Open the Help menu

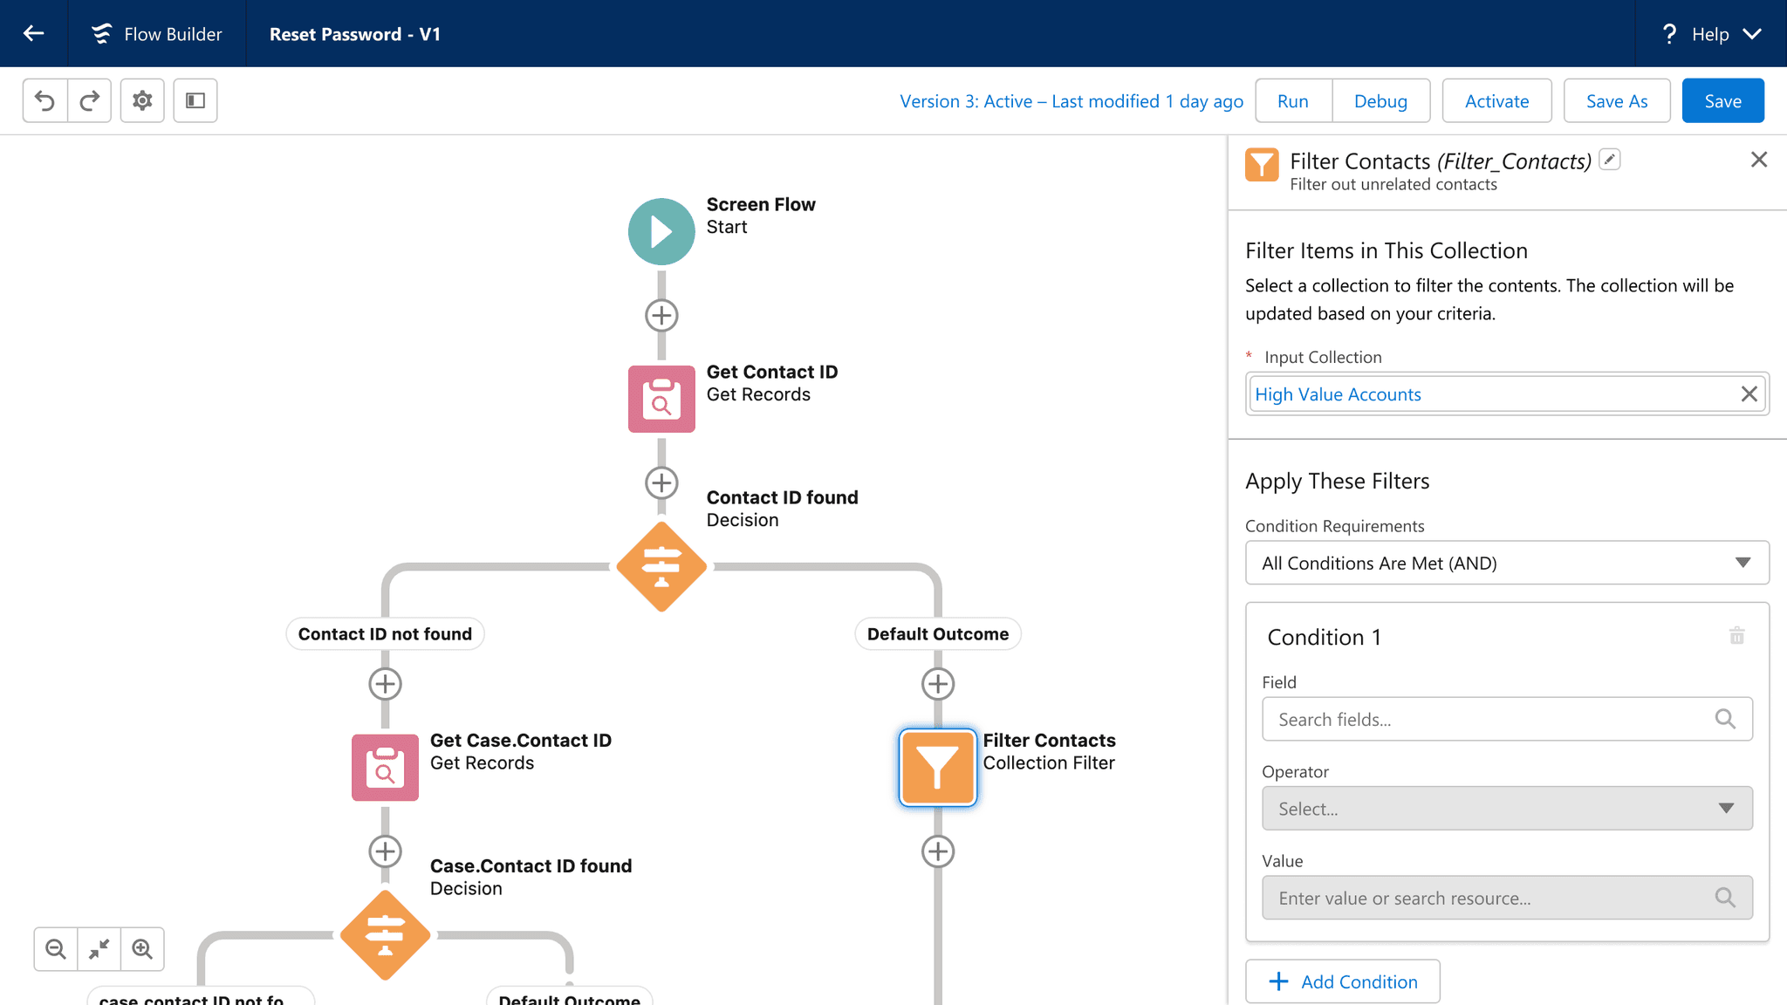tap(1711, 34)
